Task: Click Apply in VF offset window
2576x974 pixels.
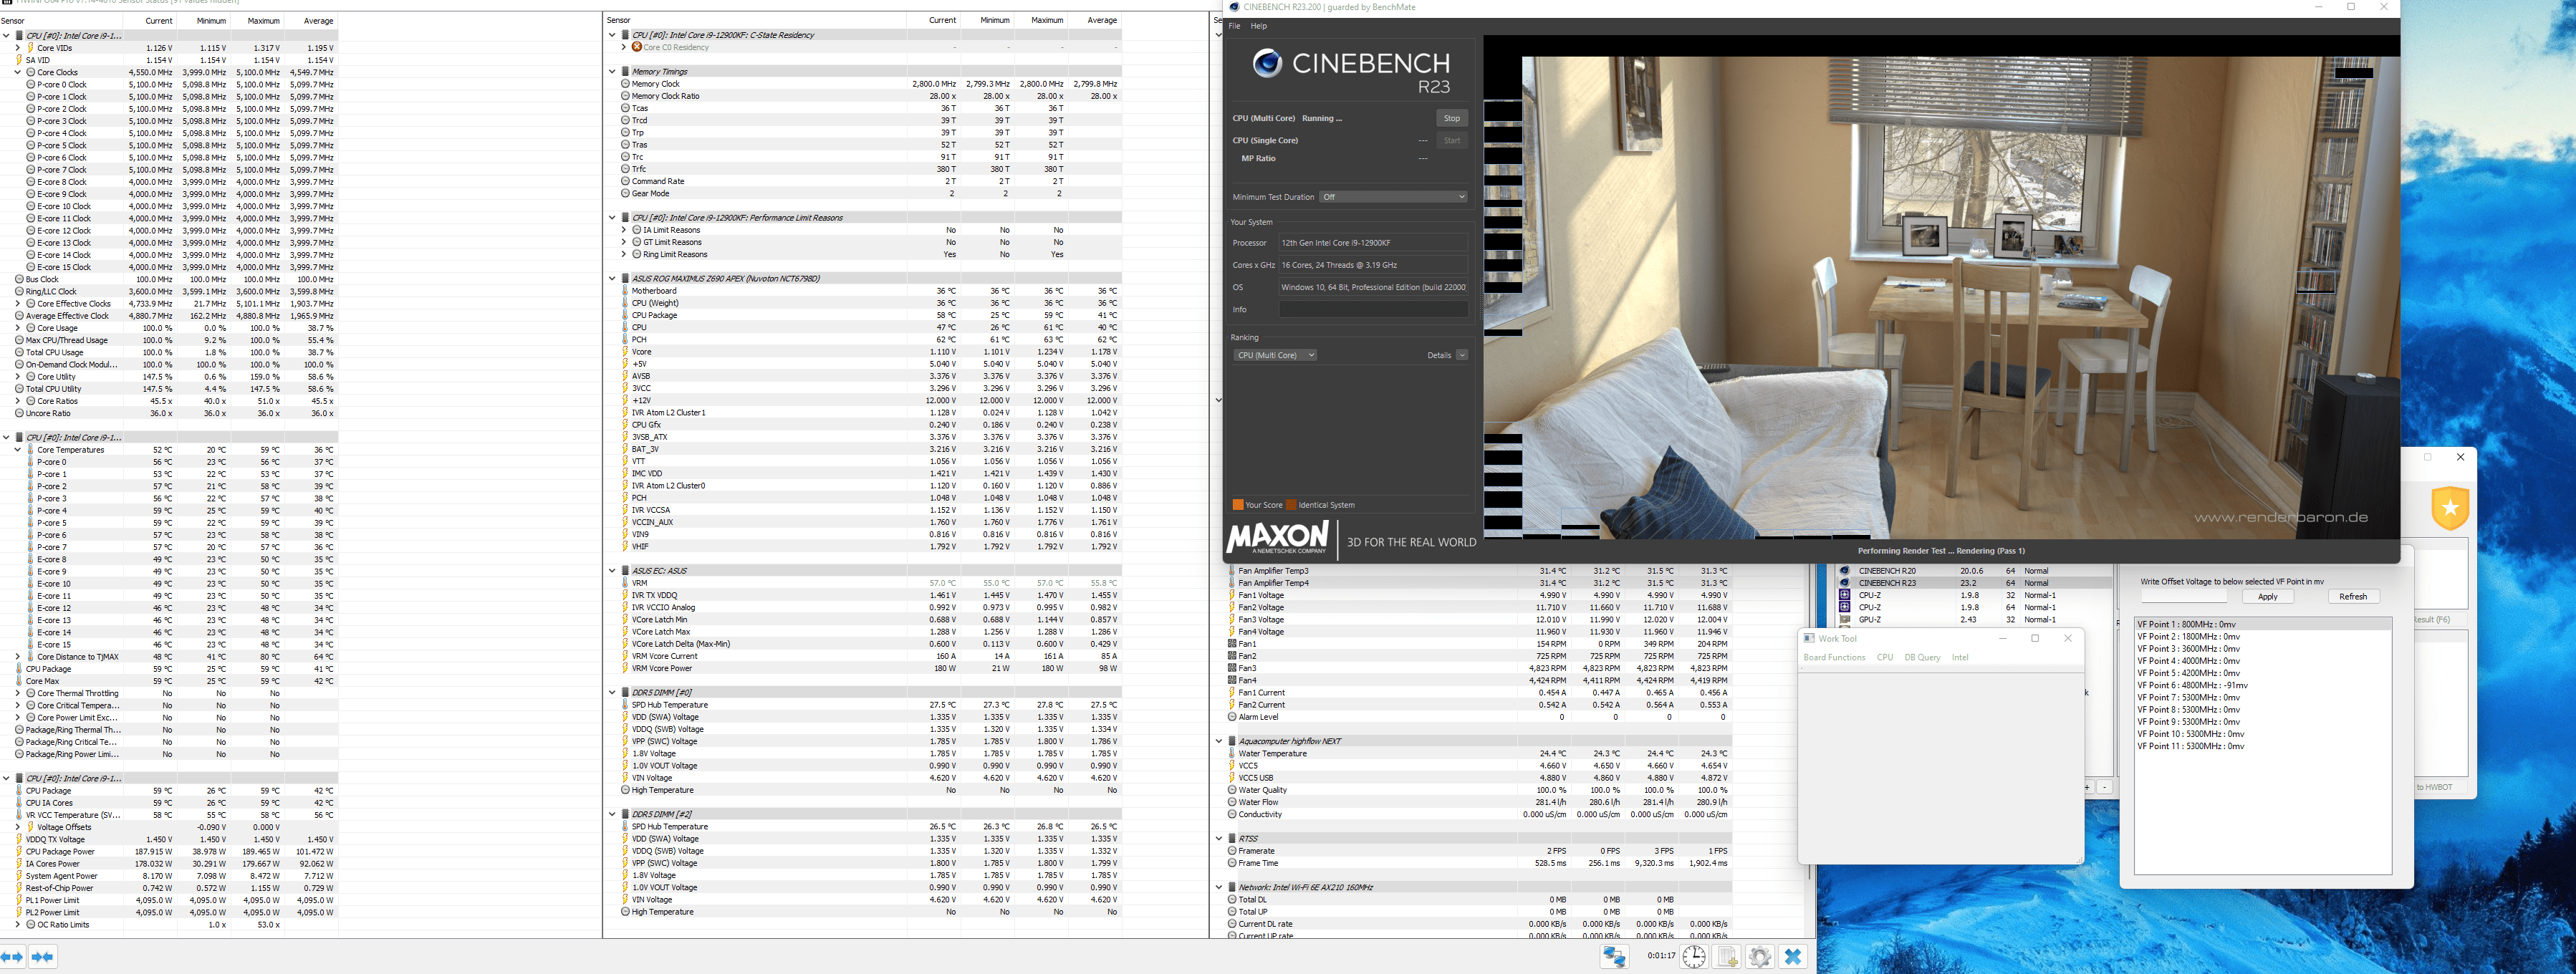Action: pos(2267,596)
